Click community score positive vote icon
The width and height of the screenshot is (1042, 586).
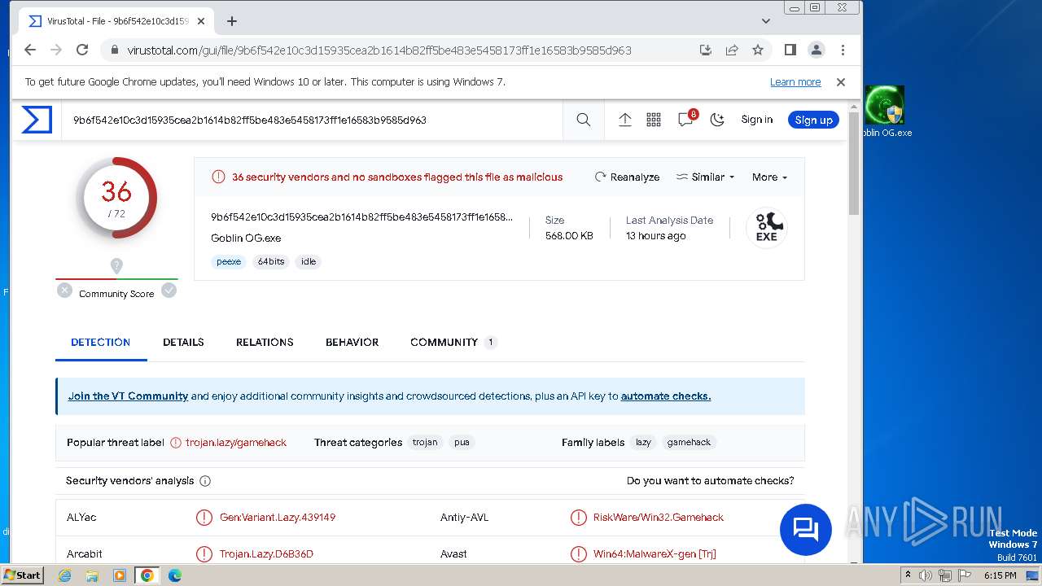tap(169, 290)
